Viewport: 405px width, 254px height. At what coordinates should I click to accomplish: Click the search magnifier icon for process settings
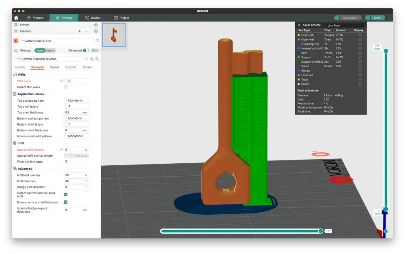(x=97, y=59)
